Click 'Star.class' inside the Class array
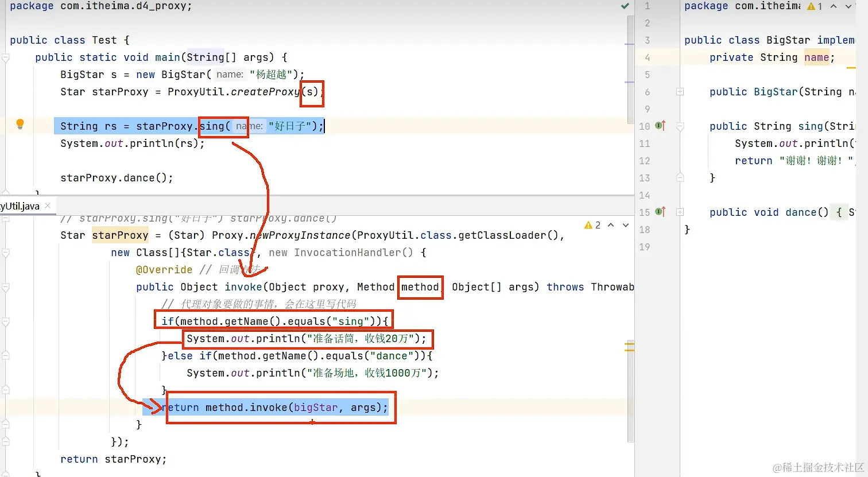 pos(218,253)
